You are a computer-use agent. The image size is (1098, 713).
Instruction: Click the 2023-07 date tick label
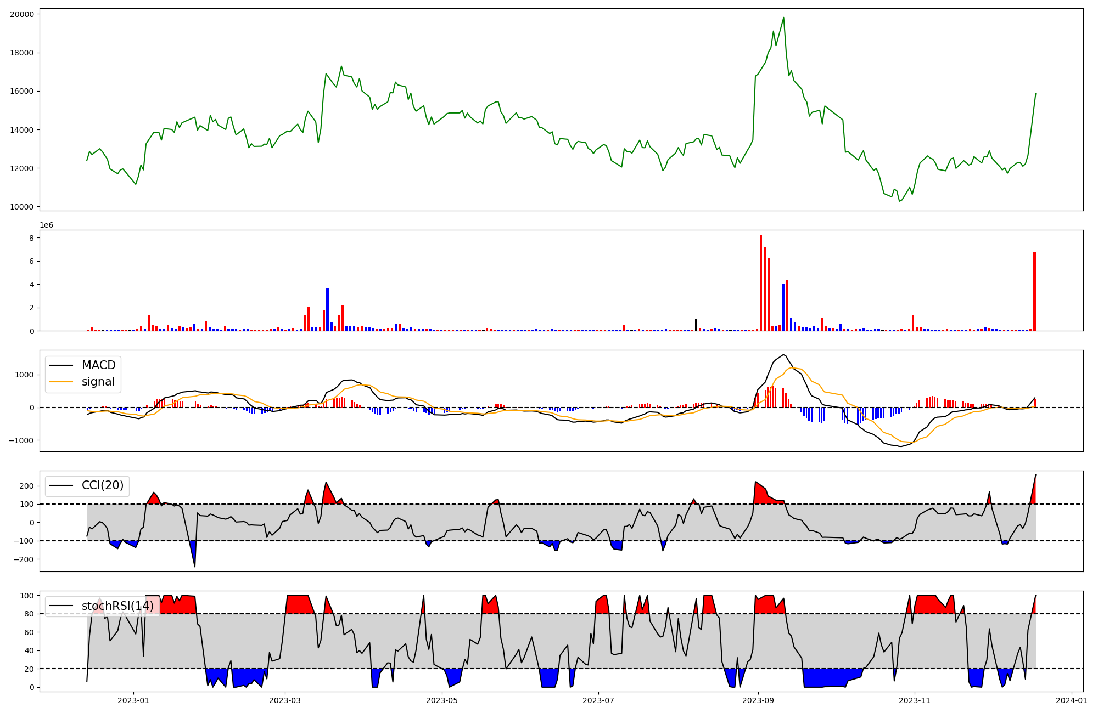[598, 700]
